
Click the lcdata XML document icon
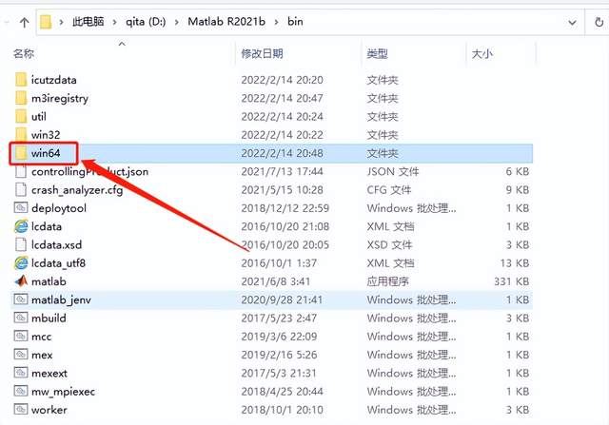point(21,226)
